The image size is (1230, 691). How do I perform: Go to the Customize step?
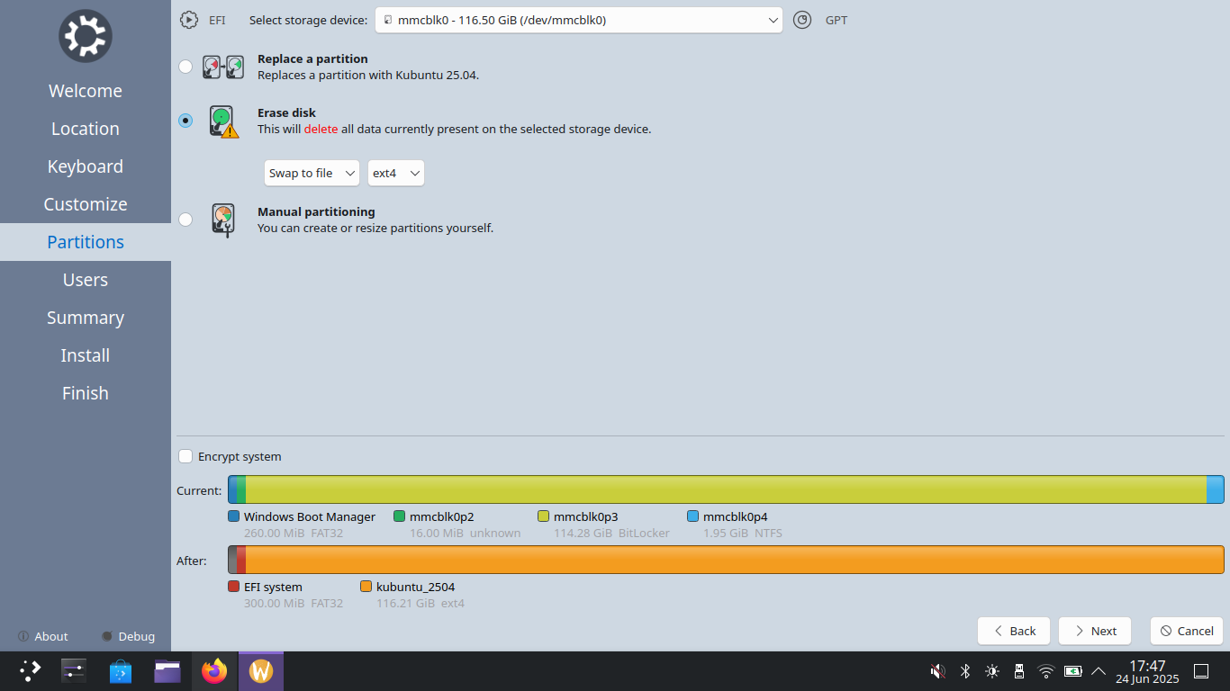point(86,204)
